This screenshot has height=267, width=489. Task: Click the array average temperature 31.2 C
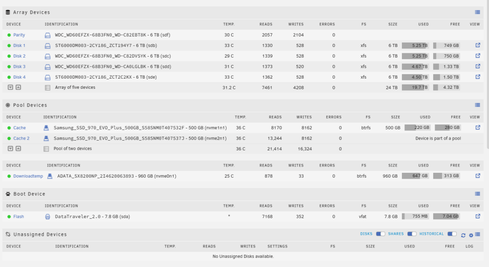pyautogui.click(x=229, y=88)
